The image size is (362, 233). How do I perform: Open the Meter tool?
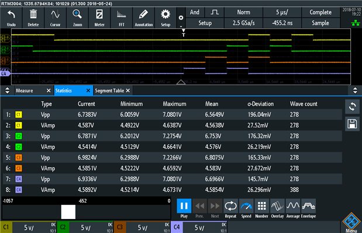point(99,18)
